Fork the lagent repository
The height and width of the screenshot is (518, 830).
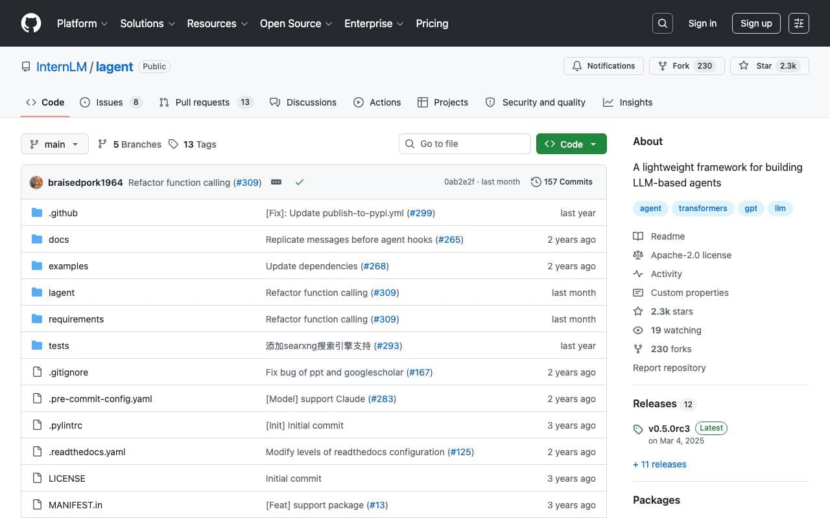[687, 66]
